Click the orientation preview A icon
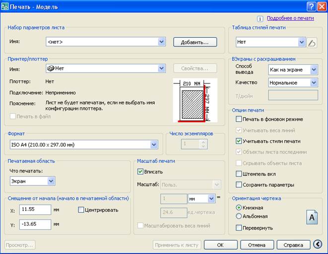The height and width of the screenshot is (254, 328). coord(312,218)
